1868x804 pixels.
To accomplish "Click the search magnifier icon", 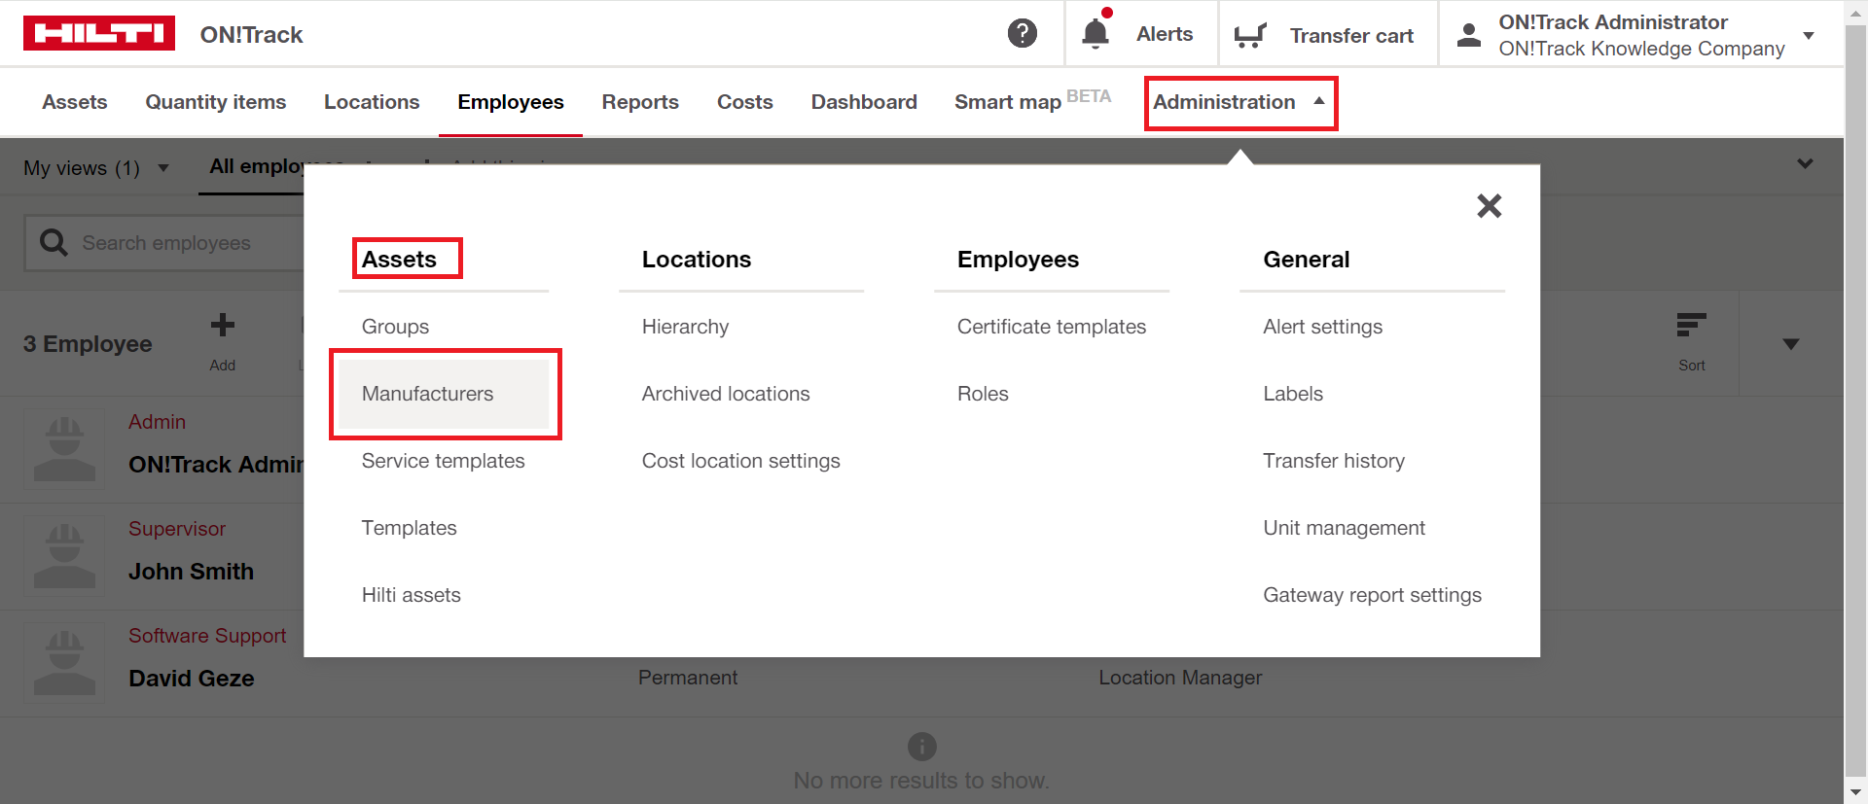I will [54, 242].
